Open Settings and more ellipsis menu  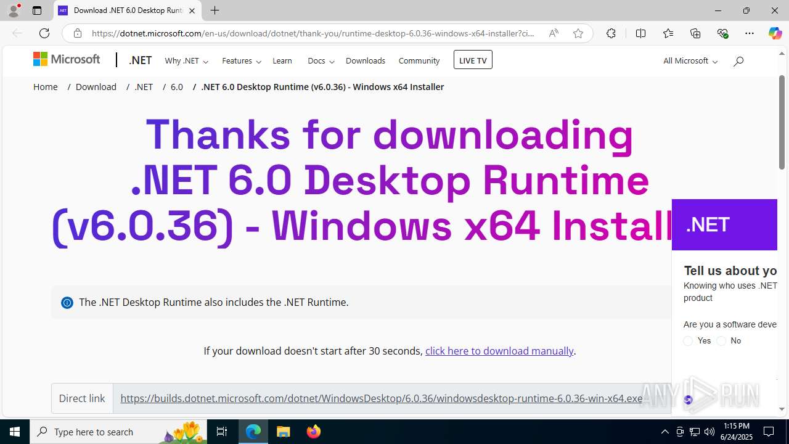(x=750, y=33)
